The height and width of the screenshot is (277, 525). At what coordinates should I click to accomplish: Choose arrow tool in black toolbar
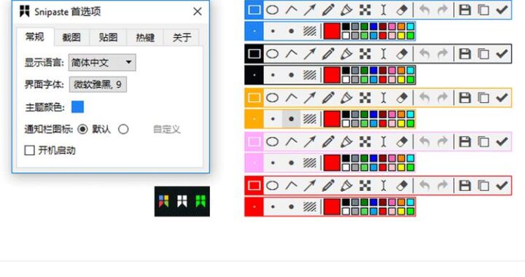coord(310,53)
